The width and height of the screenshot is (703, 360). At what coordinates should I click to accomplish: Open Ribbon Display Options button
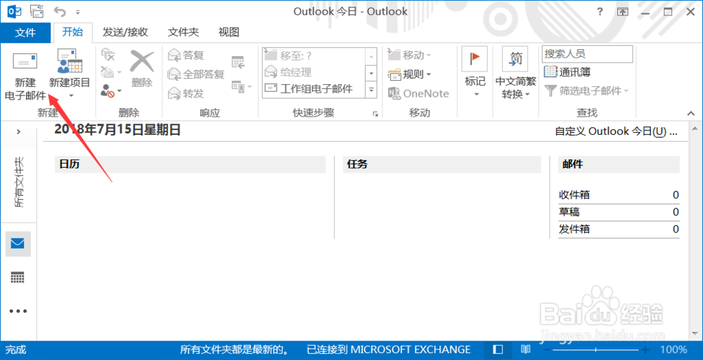tap(622, 12)
